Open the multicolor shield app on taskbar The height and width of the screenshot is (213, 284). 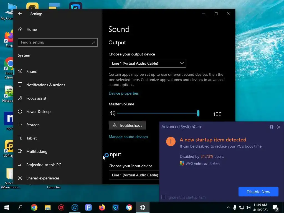(129, 207)
